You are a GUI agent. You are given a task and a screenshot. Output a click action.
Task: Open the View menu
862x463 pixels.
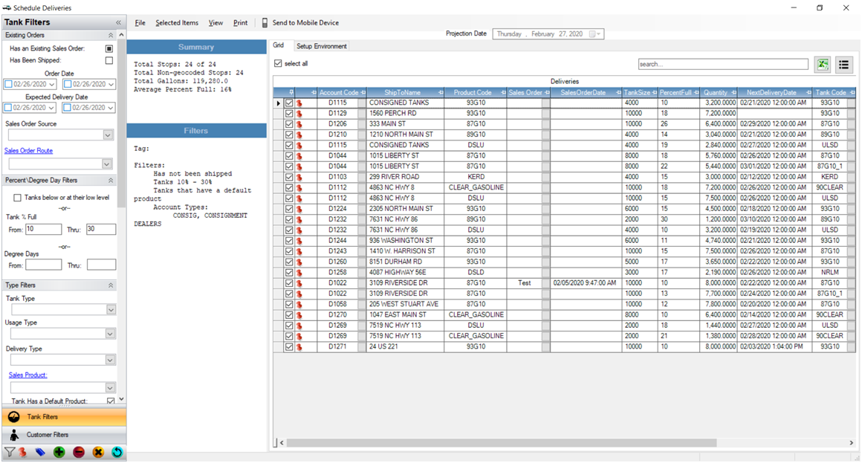click(215, 22)
